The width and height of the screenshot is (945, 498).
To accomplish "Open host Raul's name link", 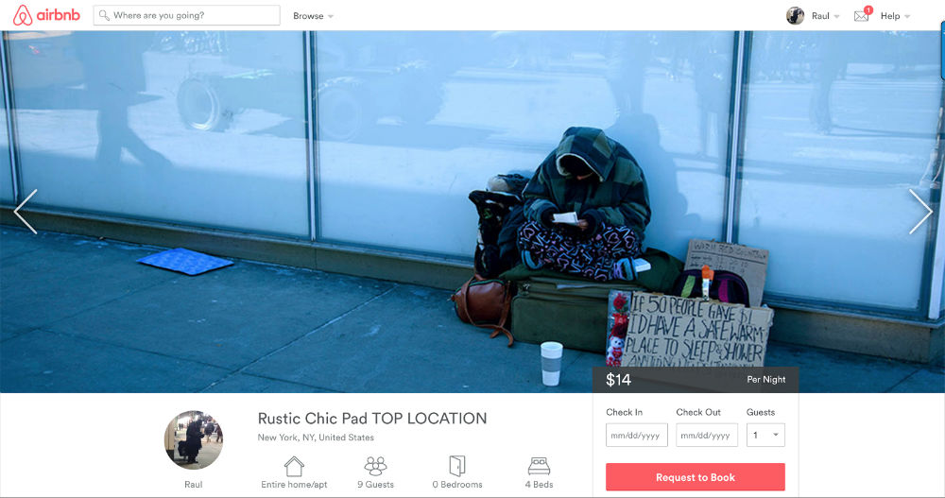I will 194,484.
